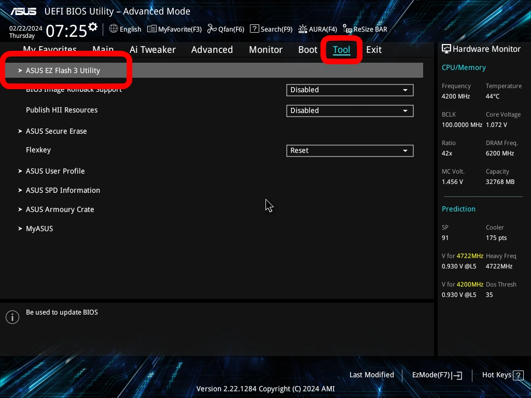Click the 42x ratio value

click(x=447, y=153)
